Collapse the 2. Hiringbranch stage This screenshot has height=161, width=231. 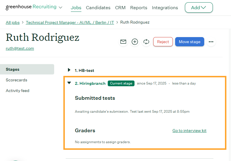[x=69, y=83]
